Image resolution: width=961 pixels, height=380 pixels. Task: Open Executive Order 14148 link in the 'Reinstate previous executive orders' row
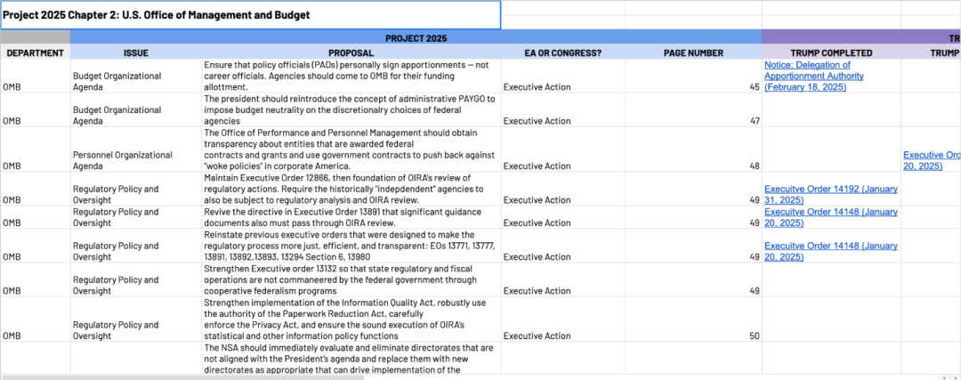(831, 251)
